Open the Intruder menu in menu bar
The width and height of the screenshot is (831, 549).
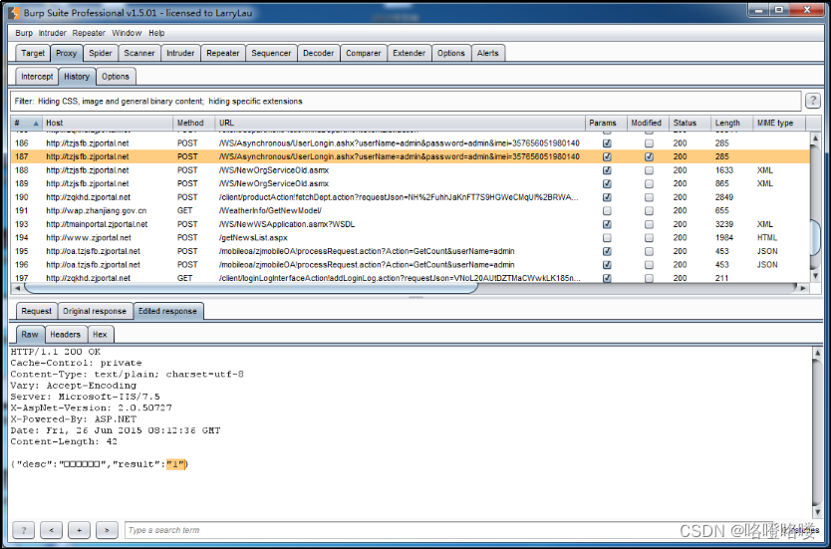(53, 33)
